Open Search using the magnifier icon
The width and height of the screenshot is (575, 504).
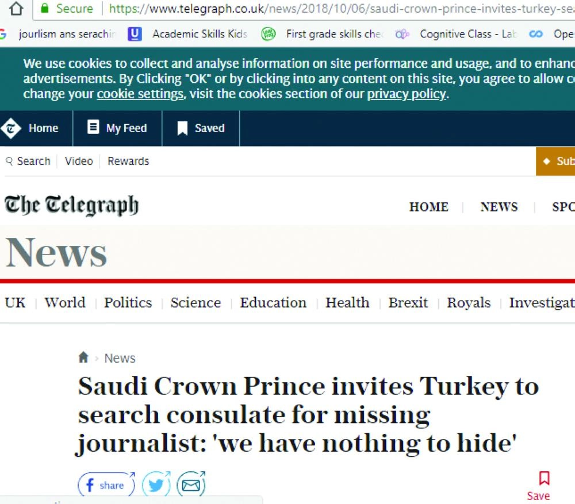point(9,161)
